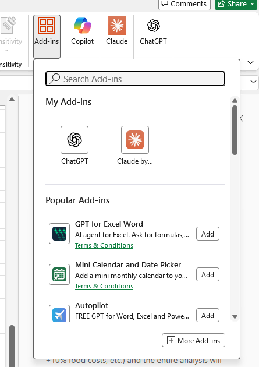
Task: Open Claude from the ribbon
Action: tap(117, 31)
